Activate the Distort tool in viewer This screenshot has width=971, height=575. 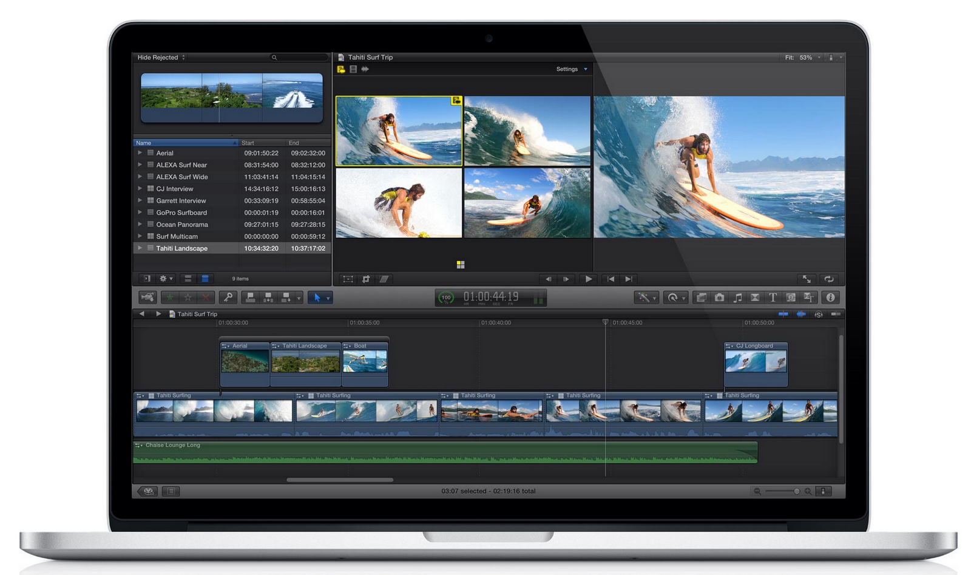tap(384, 279)
